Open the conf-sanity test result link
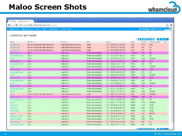The image size is (182, 136). 14,105
